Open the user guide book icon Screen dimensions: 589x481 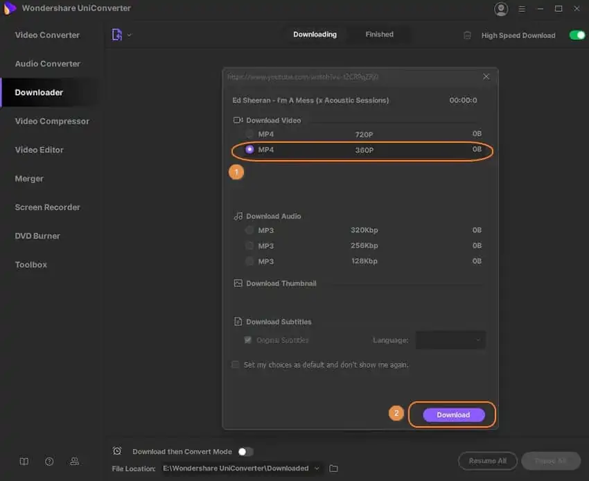[x=24, y=462]
